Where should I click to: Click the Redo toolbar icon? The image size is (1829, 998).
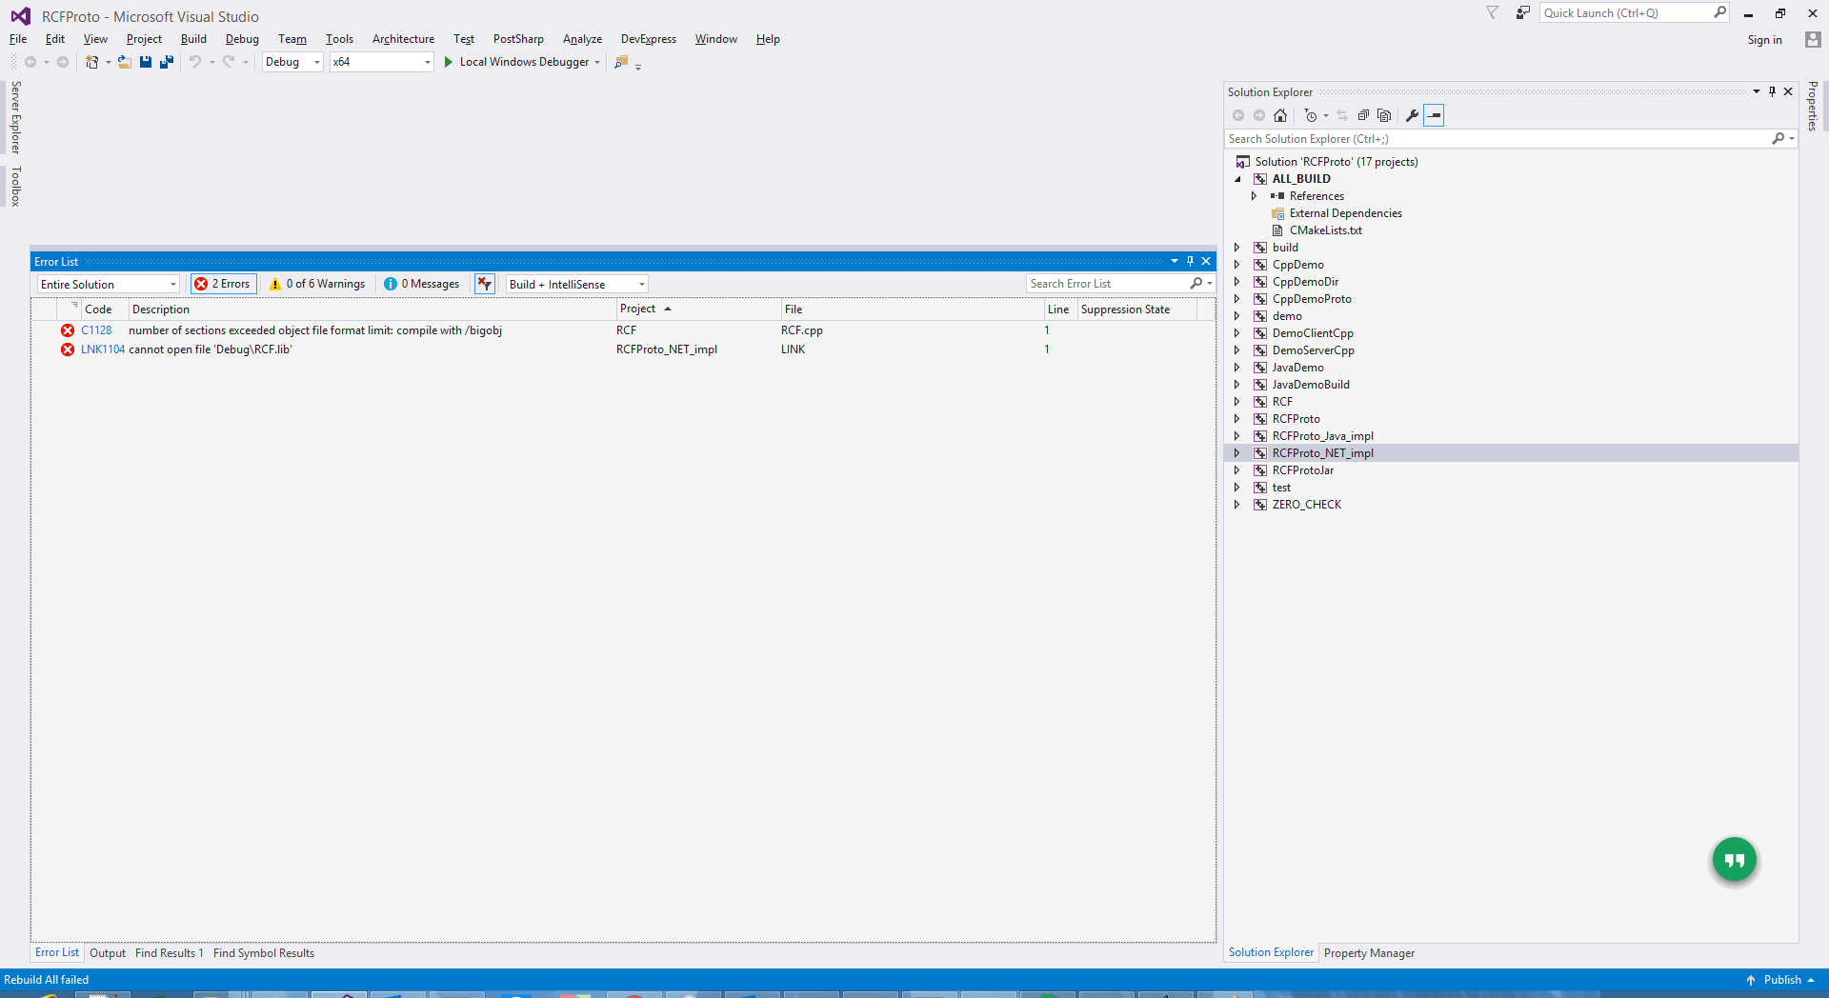(x=229, y=62)
